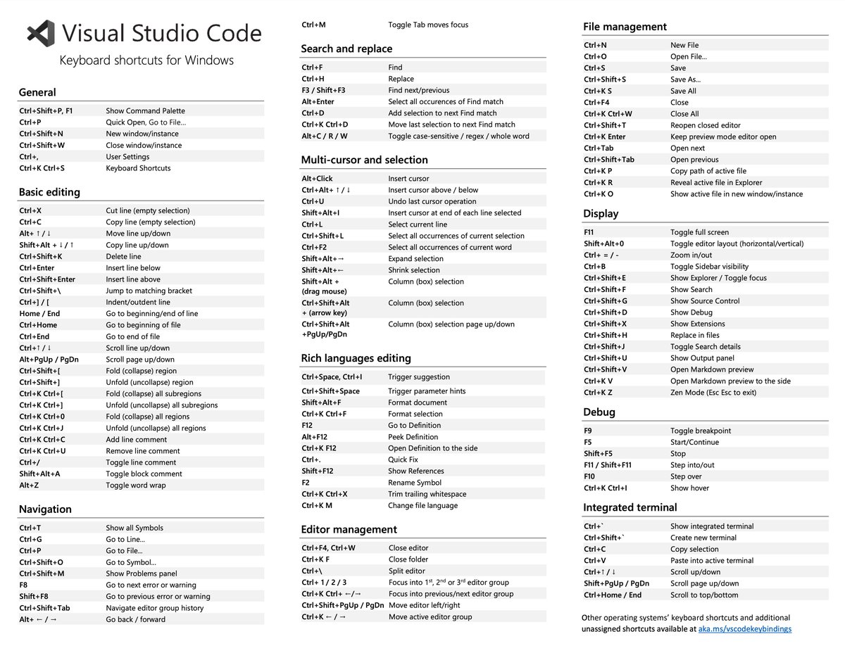Click the 'General' section heading
Image resolution: width=845 pixels, height=653 pixels.
click(x=37, y=92)
